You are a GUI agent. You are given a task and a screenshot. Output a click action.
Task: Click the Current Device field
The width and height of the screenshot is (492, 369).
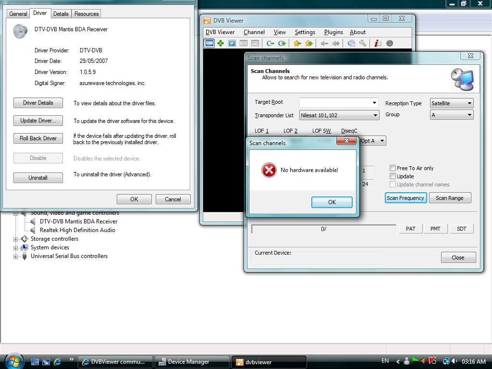[317, 258]
